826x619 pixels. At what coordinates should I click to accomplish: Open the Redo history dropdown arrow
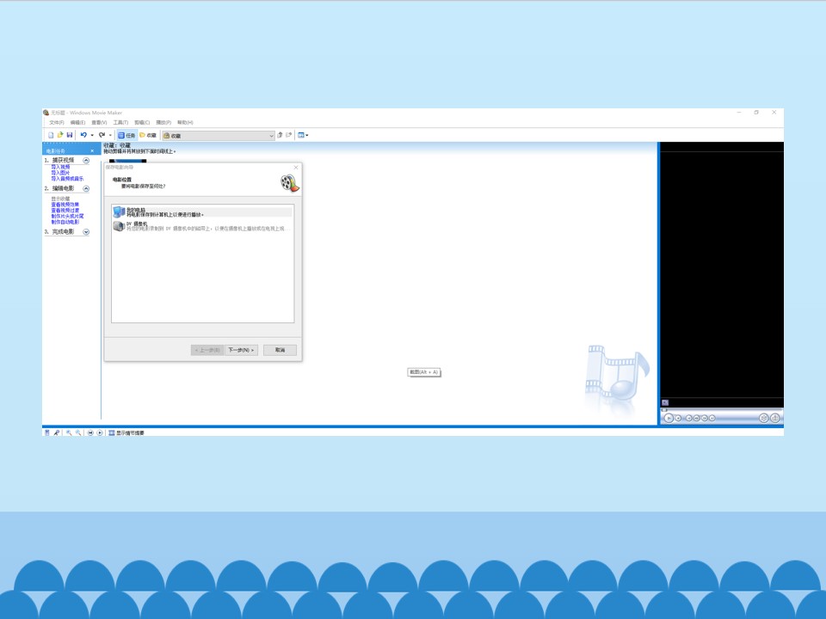coord(110,135)
